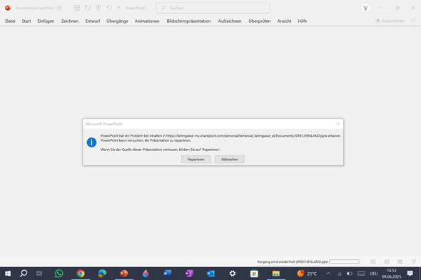
Task: Click the blue information icon in dialog
Action: click(x=91, y=142)
